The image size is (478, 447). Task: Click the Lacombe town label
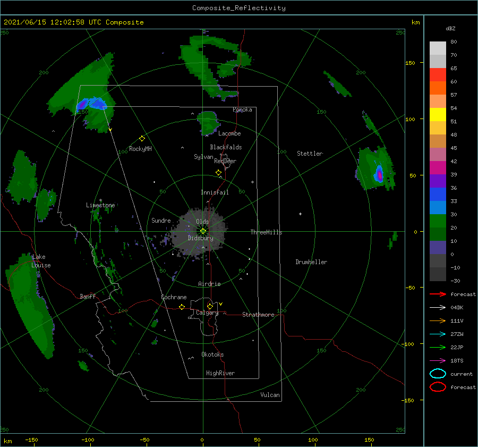[x=229, y=133]
